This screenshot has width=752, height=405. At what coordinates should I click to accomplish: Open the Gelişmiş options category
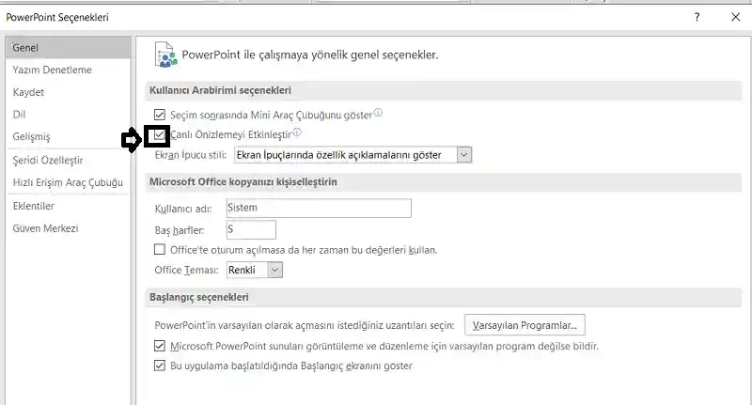click(31, 136)
